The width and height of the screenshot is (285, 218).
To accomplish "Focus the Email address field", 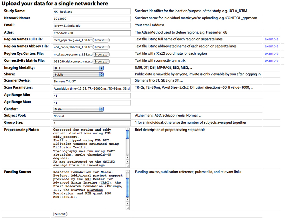I will pos(92,26).
